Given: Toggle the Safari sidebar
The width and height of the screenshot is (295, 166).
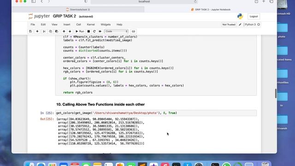Looking at the screenshot, I should click(x=33, y=1).
